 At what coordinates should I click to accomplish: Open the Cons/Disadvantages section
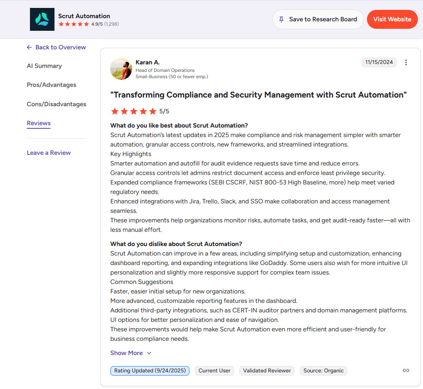56,104
